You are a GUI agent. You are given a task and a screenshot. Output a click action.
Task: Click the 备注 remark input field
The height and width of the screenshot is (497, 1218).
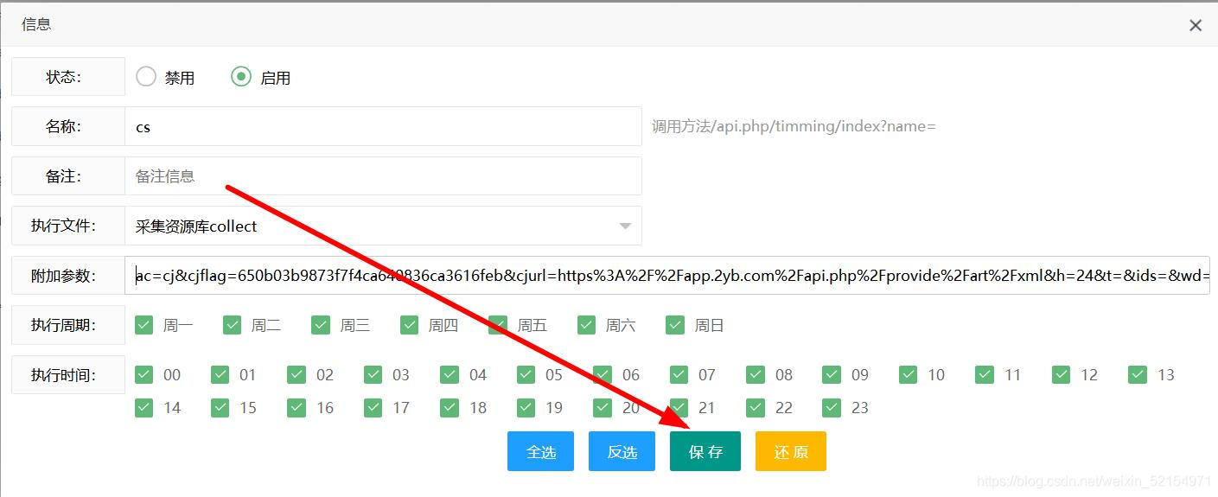[383, 176]
